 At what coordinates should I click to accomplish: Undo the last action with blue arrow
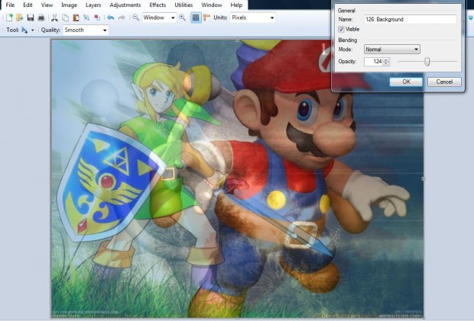pyautogui.click(x=111, y=18)
